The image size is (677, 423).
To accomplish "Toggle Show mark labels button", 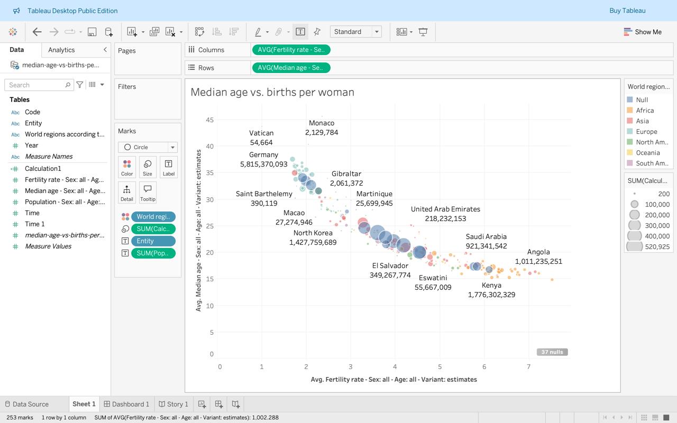I will (300, 32).
